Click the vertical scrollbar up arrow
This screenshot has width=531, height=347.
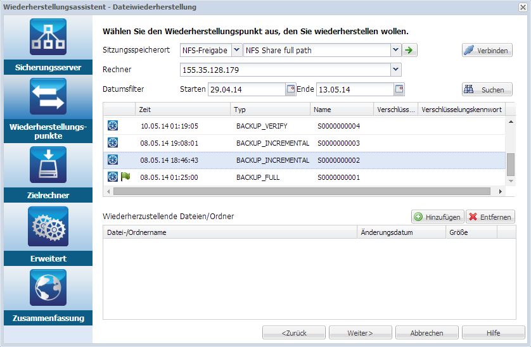coord(511,122)
